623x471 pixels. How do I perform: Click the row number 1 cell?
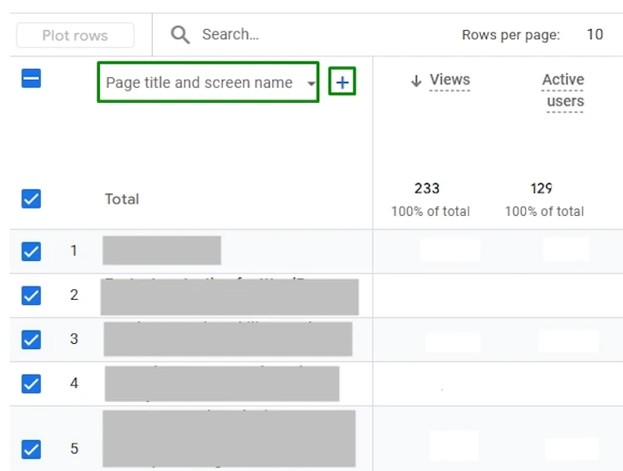pyautogui.click(x=74, y=251)
